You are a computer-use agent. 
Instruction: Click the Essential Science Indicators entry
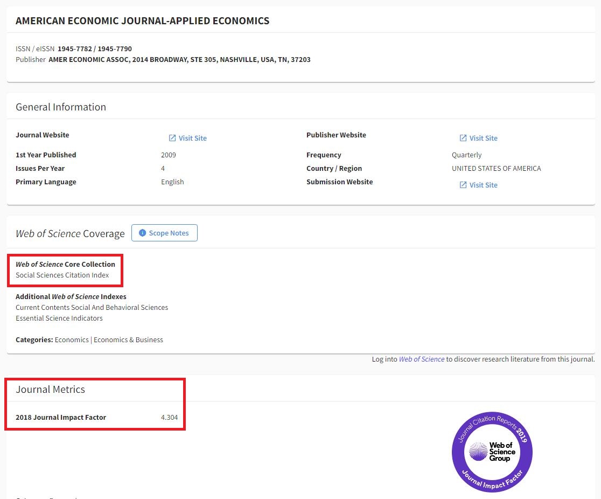tap(59, 318)
